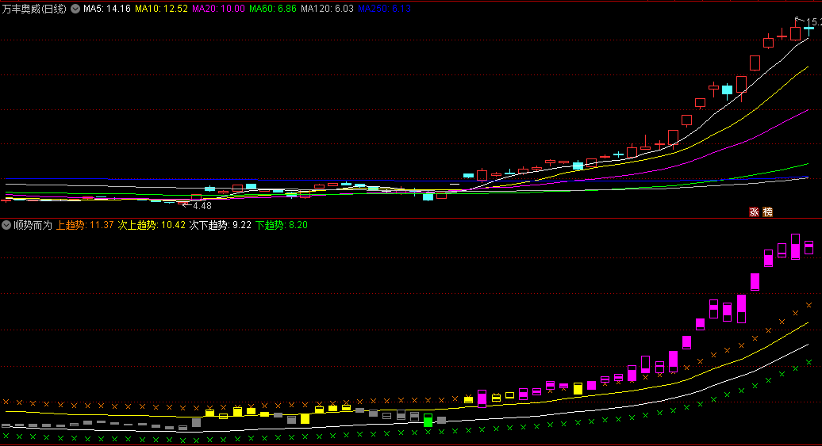Viewport: 822px width, 446px height.
Task: Open the dropdown next to 万丰奥威(日线)
Action: coord(75,9)
